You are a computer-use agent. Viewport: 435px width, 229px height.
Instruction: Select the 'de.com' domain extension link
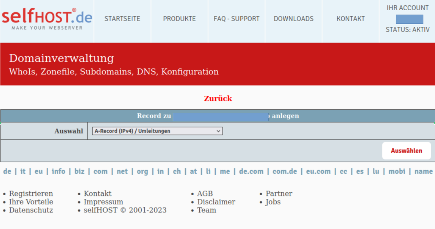pyautogui.click(x=251, y=171)
